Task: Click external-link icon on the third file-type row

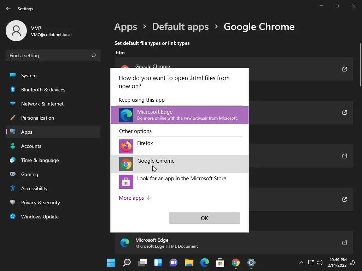Action: pyautogui.click(x=344, y=156)
